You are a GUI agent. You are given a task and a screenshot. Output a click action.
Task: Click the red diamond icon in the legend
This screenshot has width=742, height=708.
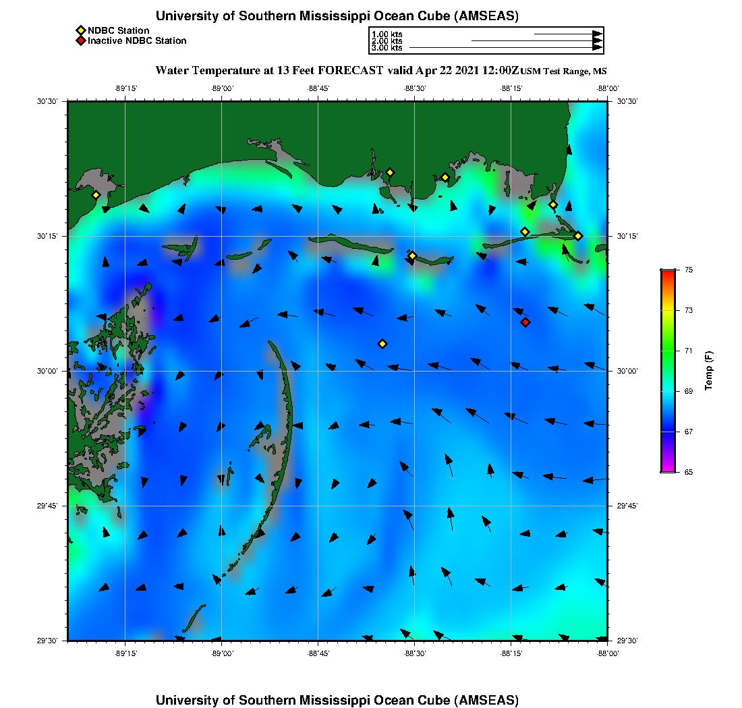tap(80, 40)
